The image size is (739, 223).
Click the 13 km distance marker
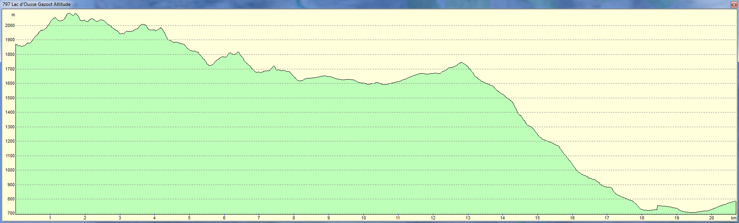[468, 218]
